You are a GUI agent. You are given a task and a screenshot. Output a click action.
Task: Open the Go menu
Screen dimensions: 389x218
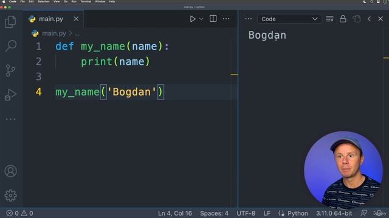click(x=66, y=1)
